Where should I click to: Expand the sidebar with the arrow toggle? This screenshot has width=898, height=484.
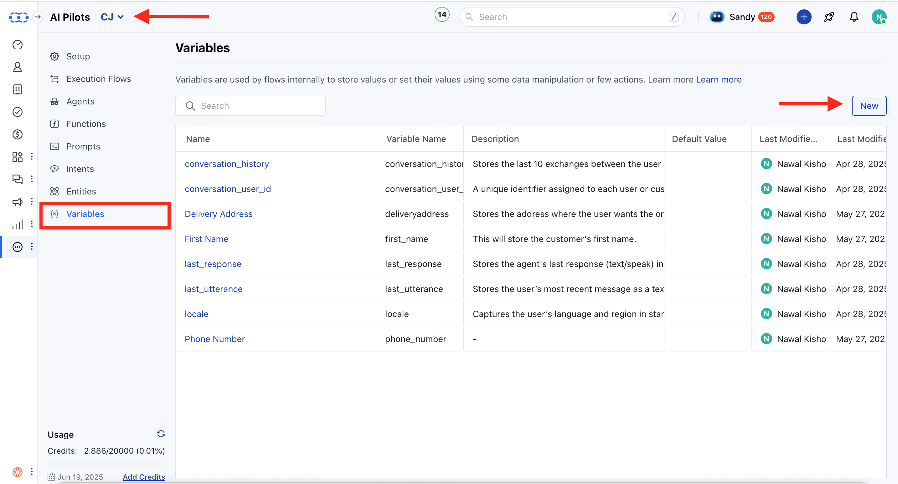38,17
